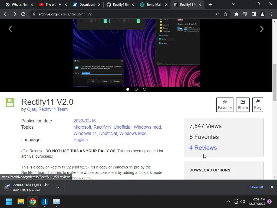Show the next carousel image

[x=262, y=29]
